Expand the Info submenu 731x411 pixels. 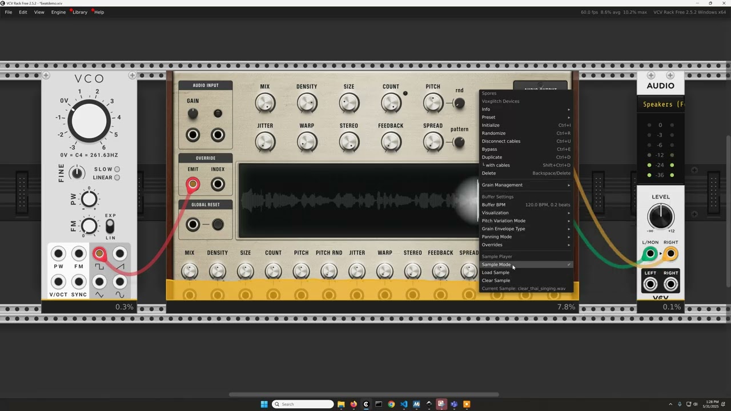(525, 109)
